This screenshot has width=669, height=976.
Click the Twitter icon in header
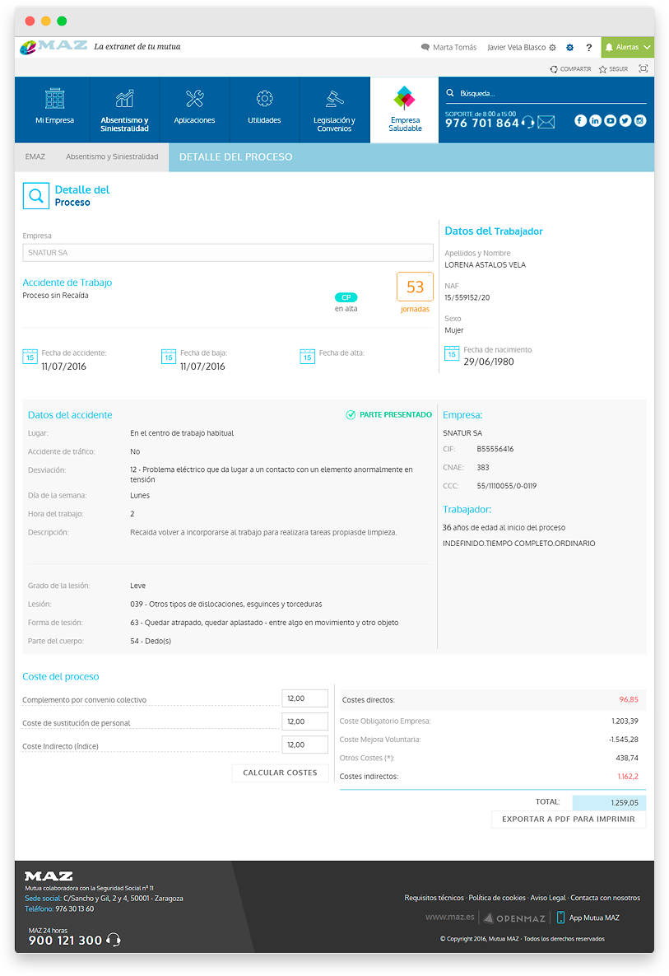pyautogui.click(x=625, y=120)
